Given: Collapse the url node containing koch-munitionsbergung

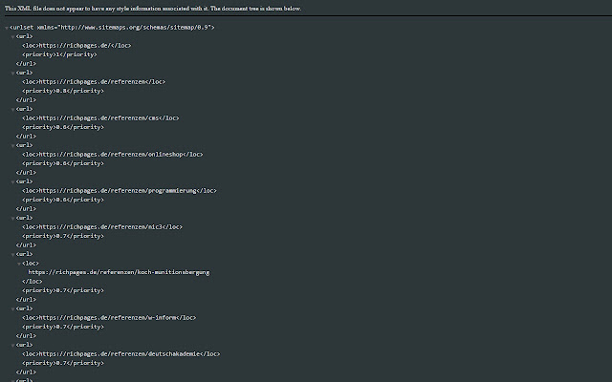Looking at the screenshot, I should 12,255.
